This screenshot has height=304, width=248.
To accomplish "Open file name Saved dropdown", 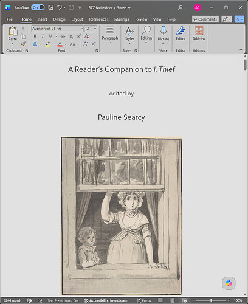I will pos(124,8).
